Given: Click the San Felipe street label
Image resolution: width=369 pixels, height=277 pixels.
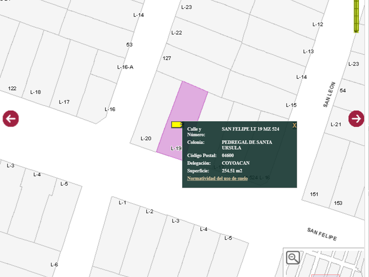Looking at the screenshot, I should coord(322,234).
